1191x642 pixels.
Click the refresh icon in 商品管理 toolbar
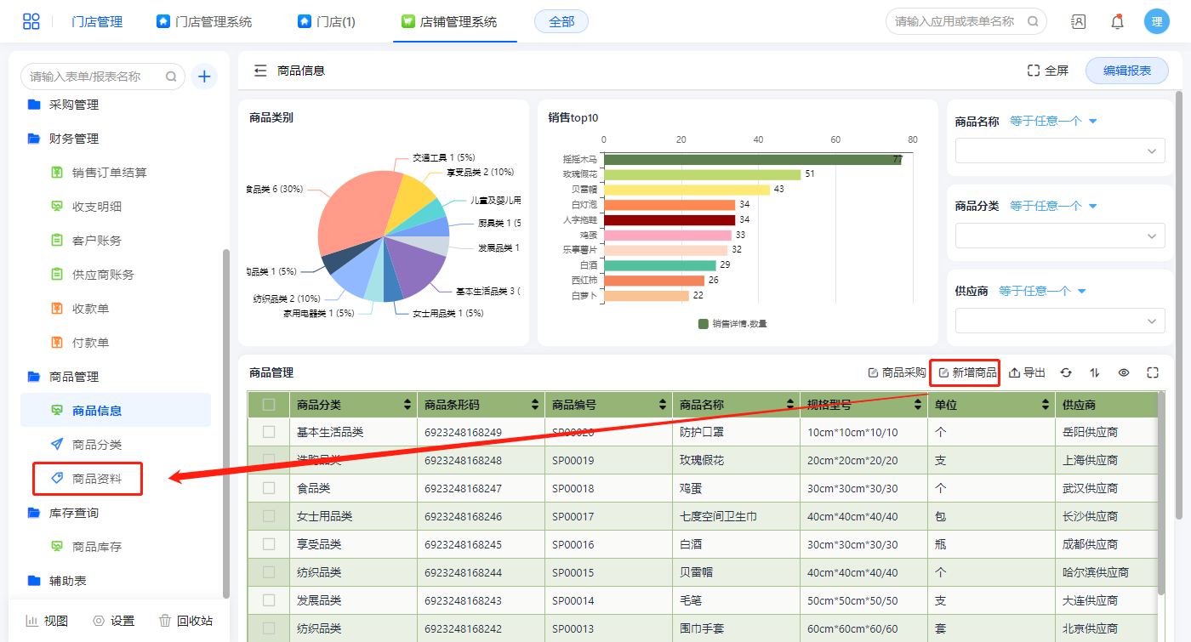tap(1066, 372)
